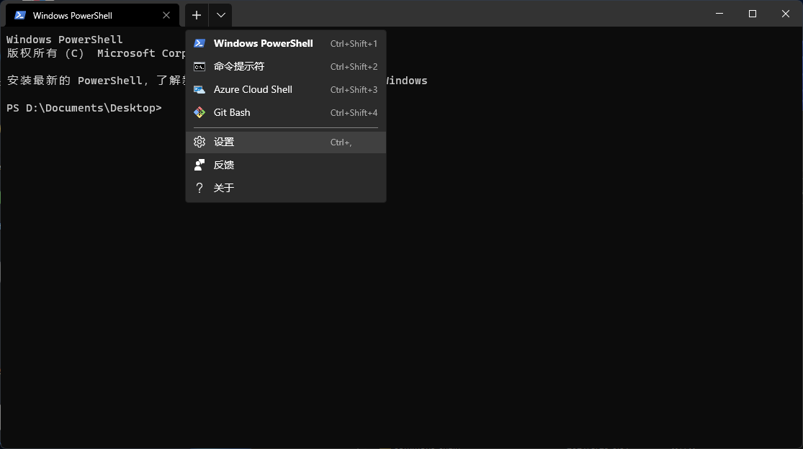Click the question mark about icon
The image size is (803, 449).
coord(199,188)
